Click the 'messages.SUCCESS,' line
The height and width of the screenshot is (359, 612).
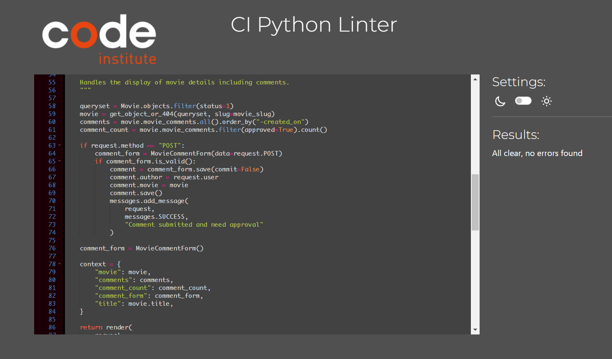pos(157,217)
